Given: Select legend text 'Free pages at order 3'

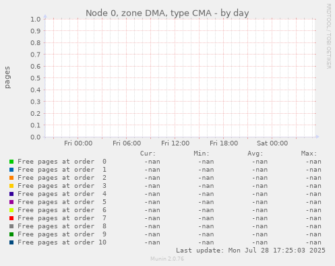Looking at the screenshot, I should (x=62, y=186).
